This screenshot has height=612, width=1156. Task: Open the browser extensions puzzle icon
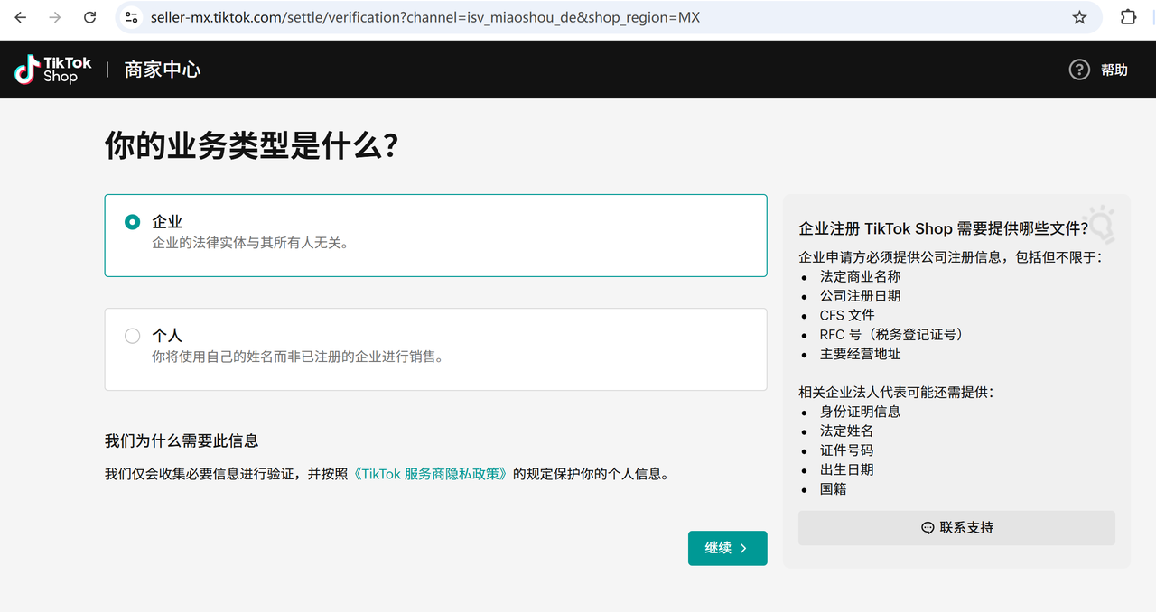tap(1128, 17)
